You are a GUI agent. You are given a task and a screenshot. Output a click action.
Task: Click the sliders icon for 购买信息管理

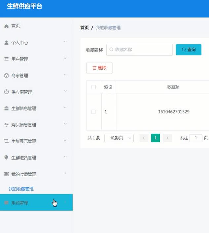tap(6, 125)
